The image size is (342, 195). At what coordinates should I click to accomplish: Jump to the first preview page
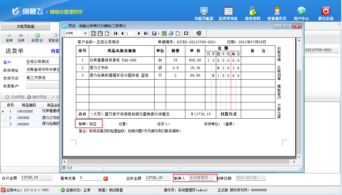116,33
